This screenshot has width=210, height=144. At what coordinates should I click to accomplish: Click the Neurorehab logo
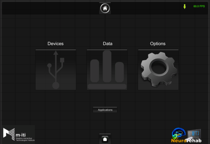[x=186, y=135]
